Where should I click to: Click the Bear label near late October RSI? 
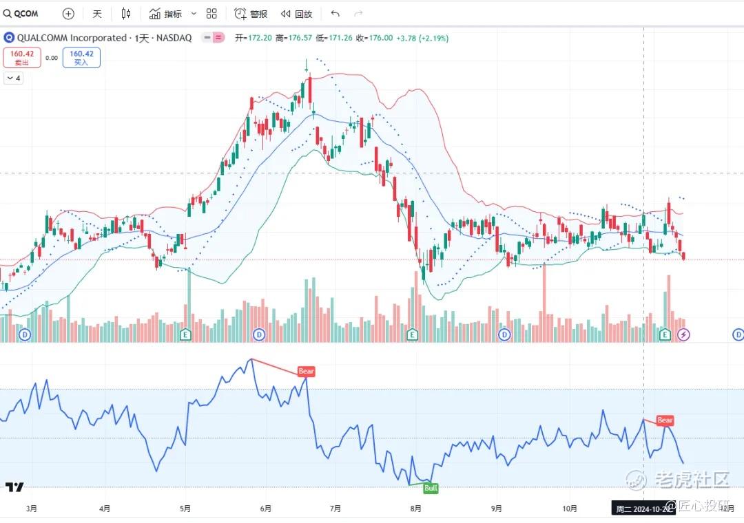coord(665,420)
